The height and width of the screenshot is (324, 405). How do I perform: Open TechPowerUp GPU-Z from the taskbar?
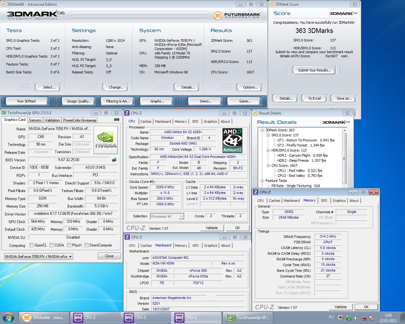[248, 318]
